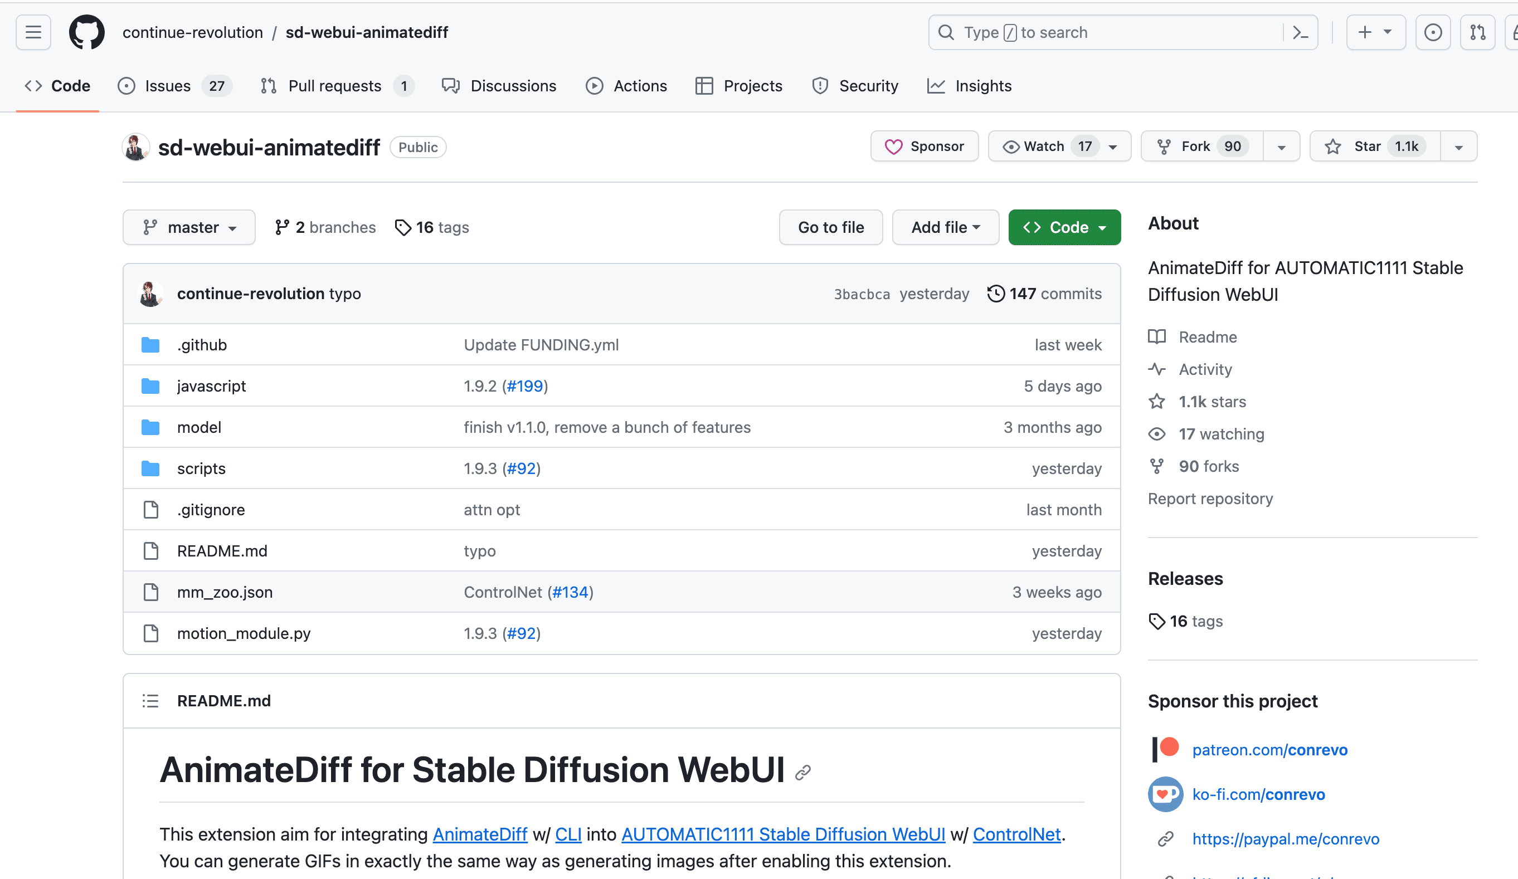Click the tag icon under Releases
Viewport: 1518px width, 879px height.
[x=1156, y=621]
